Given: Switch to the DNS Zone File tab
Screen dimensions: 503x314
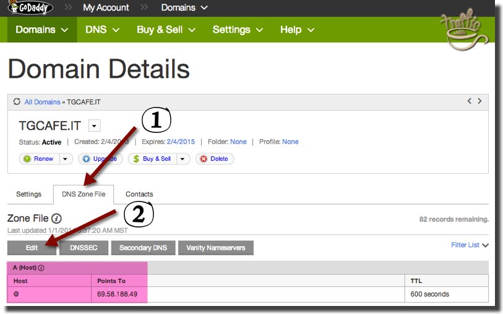Looking at the screenshot, I should tap(84, 194).
